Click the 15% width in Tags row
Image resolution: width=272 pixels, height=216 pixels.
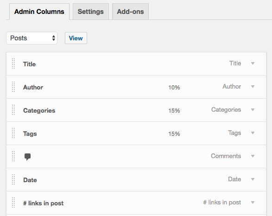(x=174, y=134)
